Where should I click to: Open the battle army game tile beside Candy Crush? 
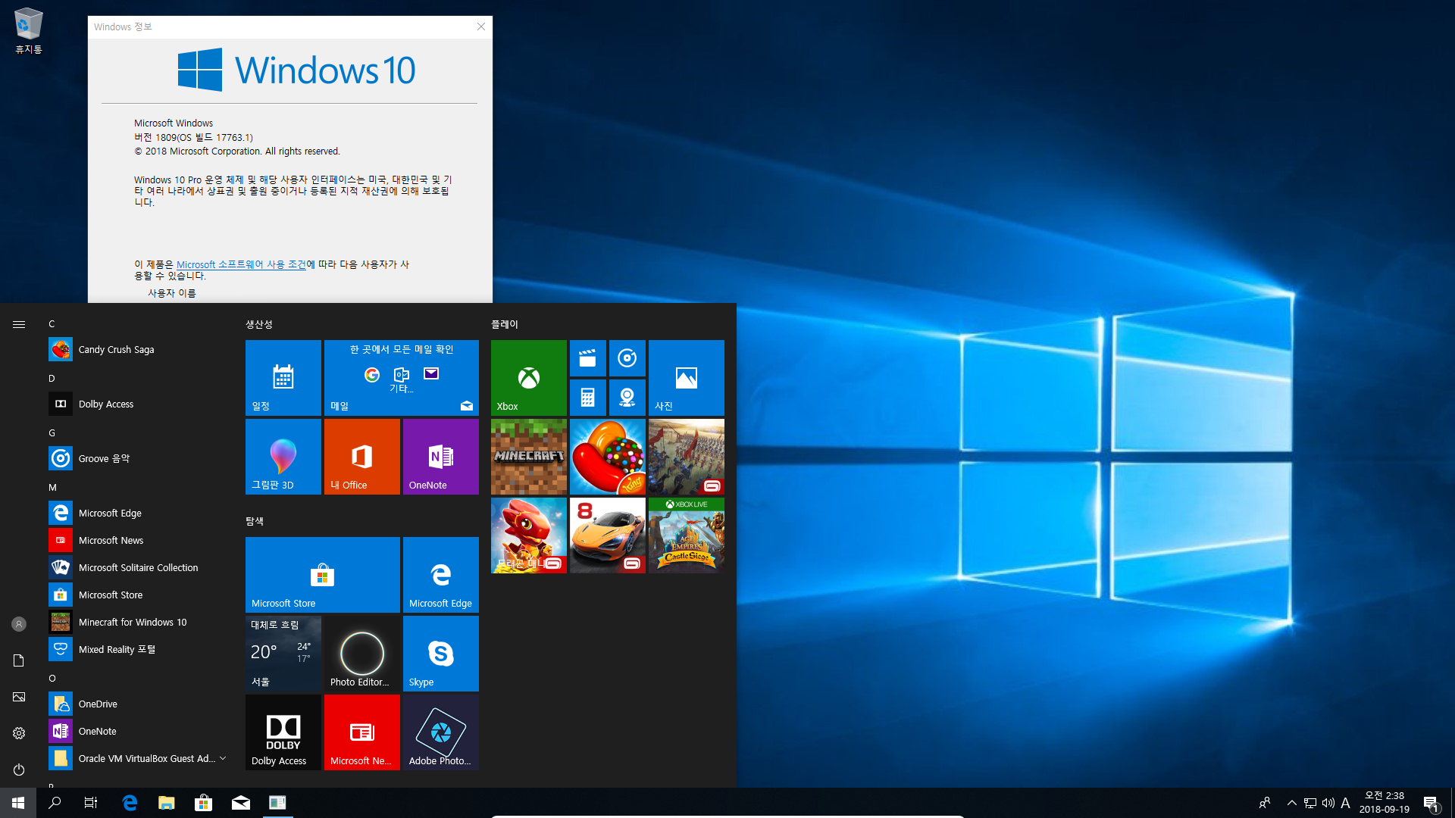tap(687, 457)
